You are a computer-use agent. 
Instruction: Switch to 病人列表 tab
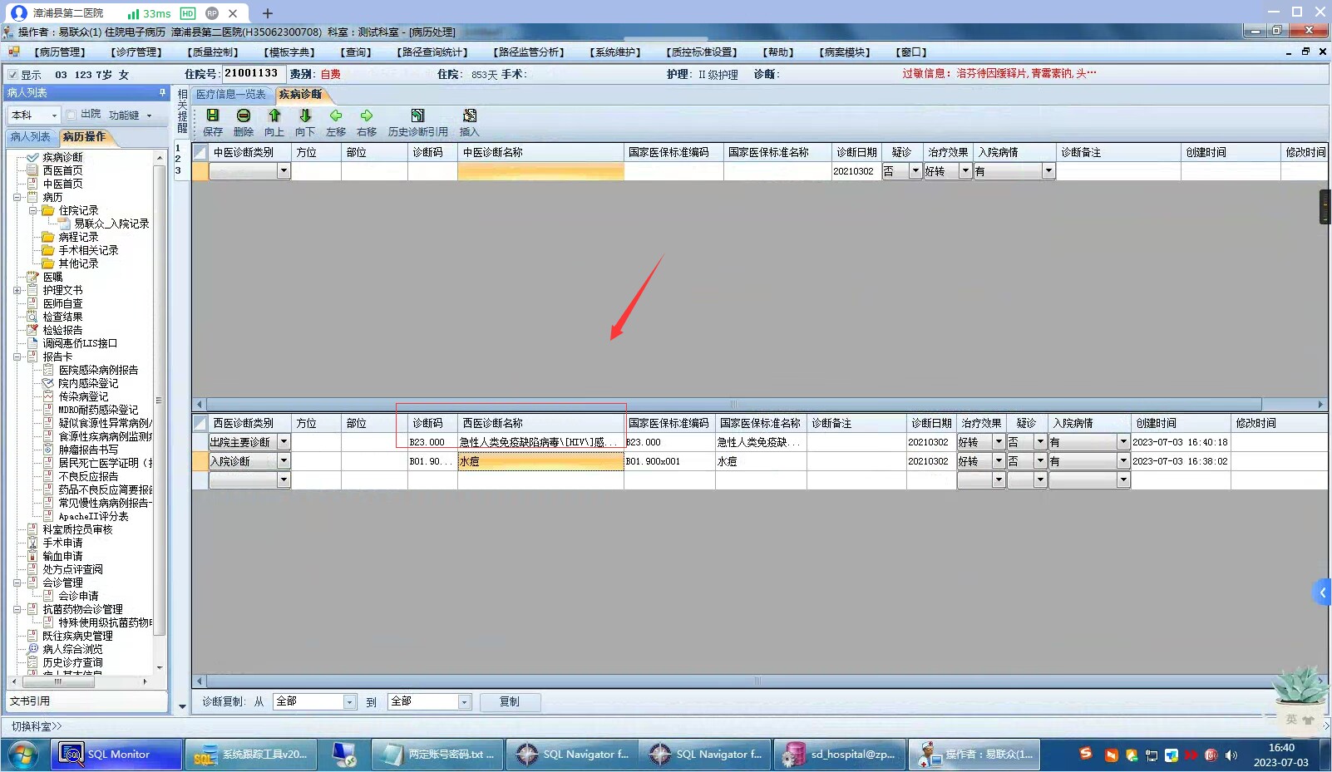pos(31,137)
